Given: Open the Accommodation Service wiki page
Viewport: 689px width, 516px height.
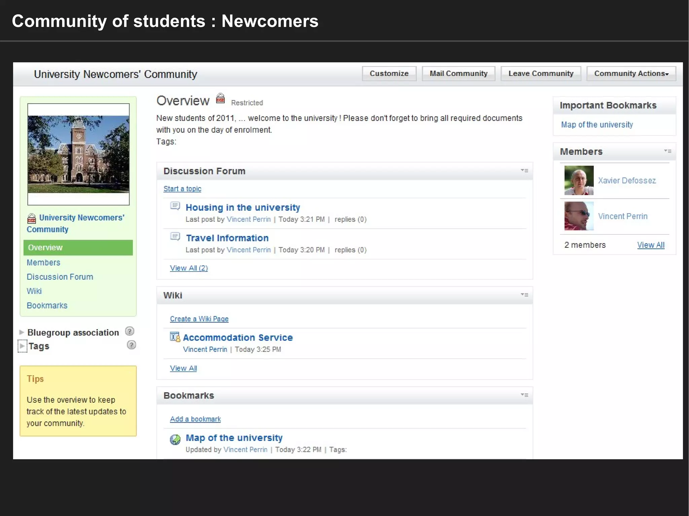Looking at the screenshot, I should [x=238, y=338].
